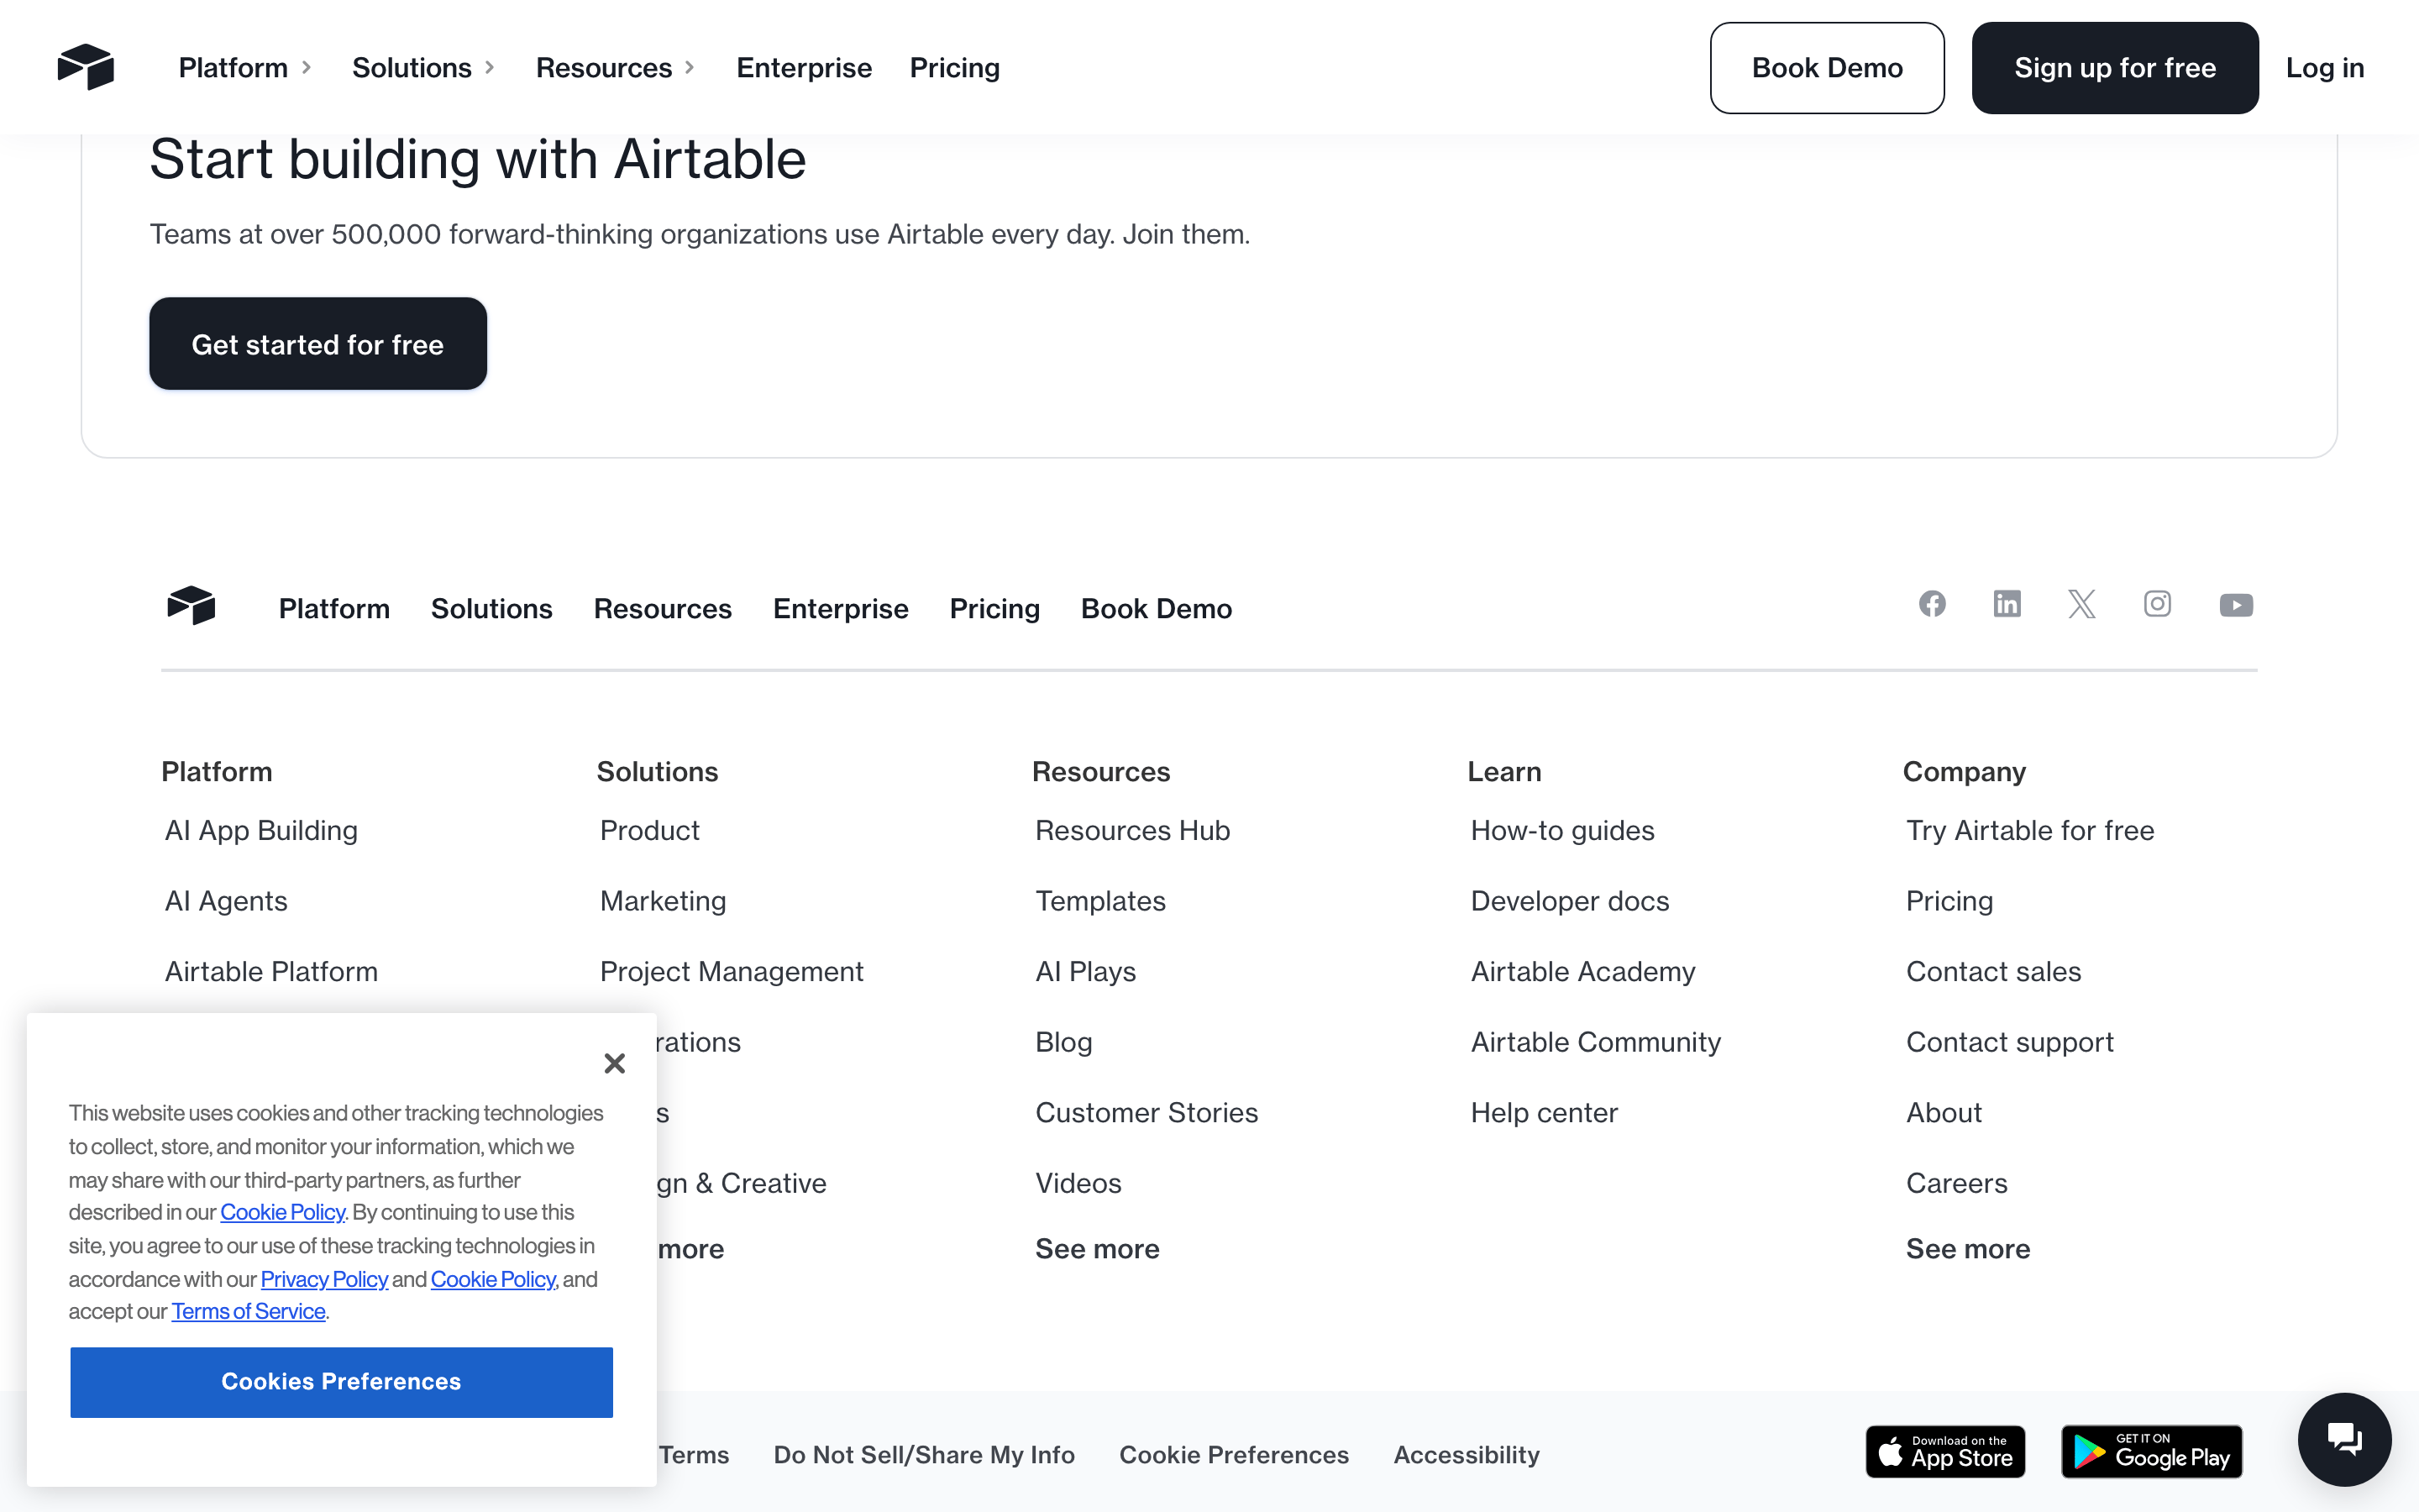
Task: Click the Airtable logo in the footer
Action: (192, 605)
